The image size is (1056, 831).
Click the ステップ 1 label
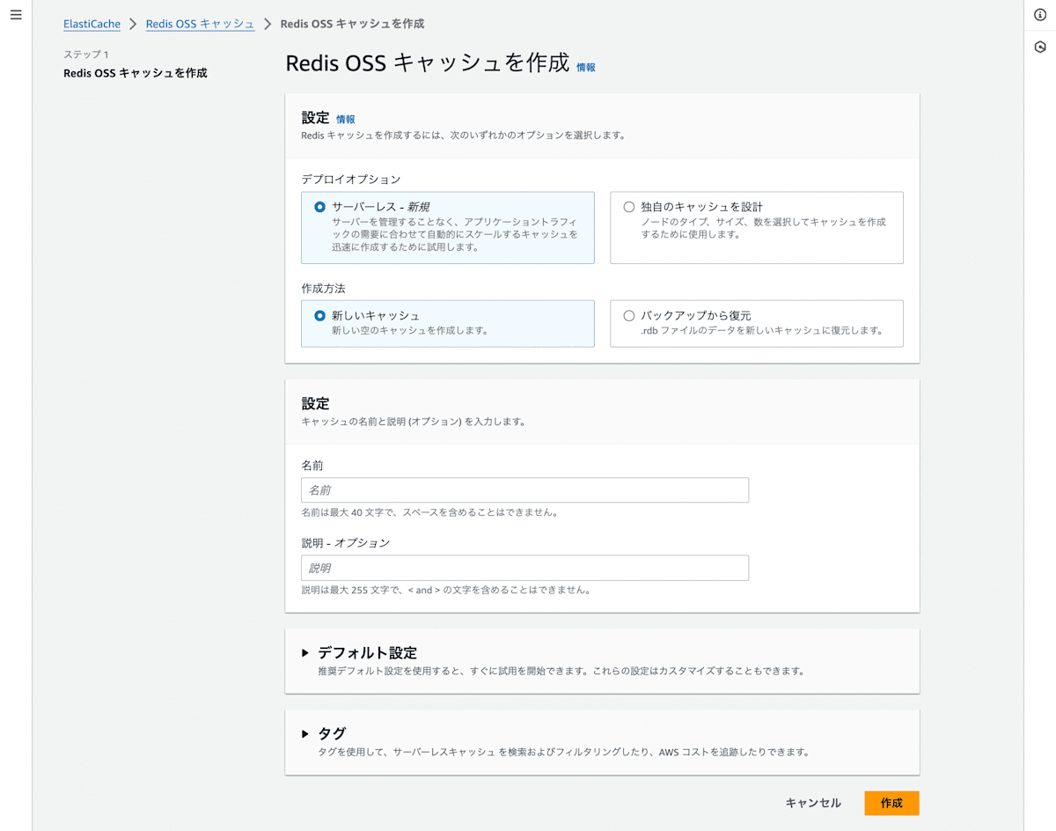86,55
